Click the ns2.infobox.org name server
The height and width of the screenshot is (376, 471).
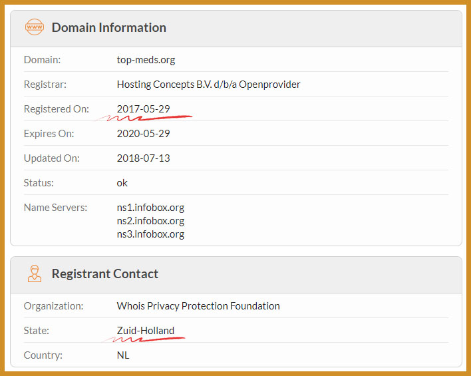click(150, 220)
